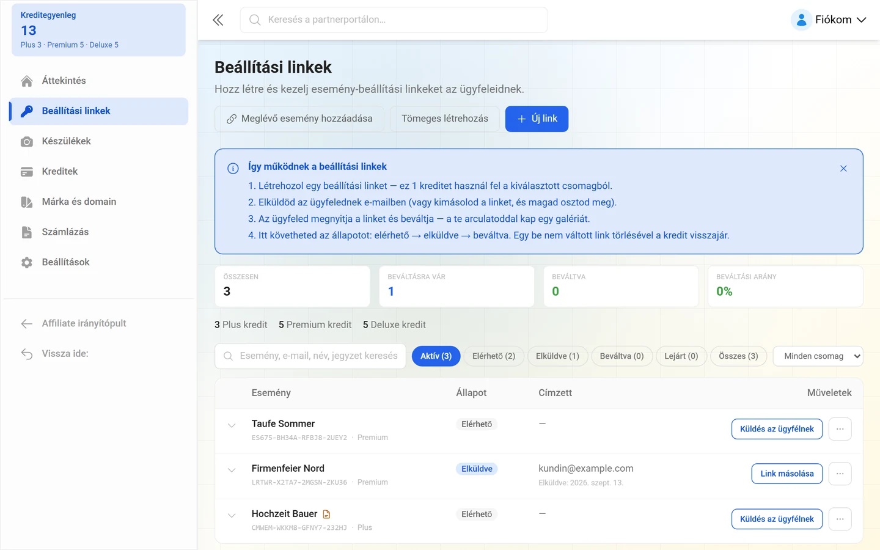Click the Vissza ide return icon
This screenshot has width=880, height=550.
(27, 354)
